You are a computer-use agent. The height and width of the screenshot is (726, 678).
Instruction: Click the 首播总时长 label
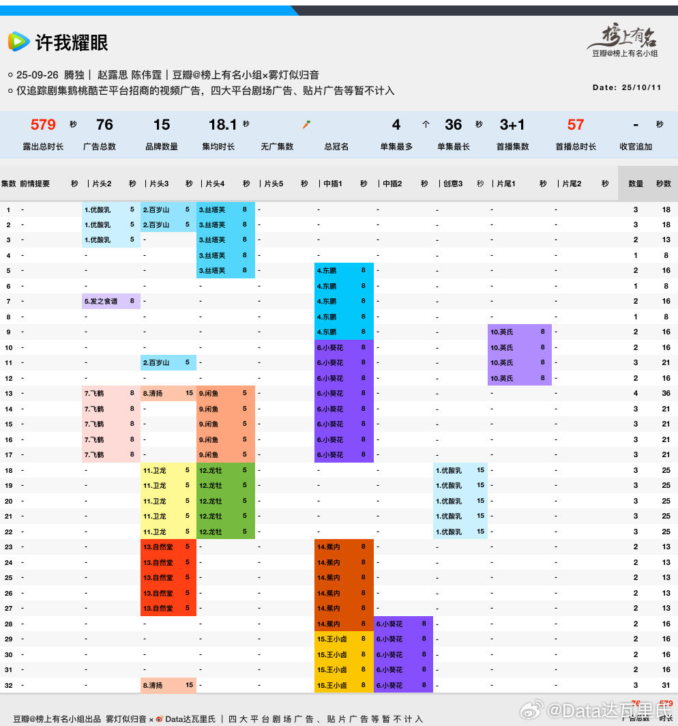[576, 147]
